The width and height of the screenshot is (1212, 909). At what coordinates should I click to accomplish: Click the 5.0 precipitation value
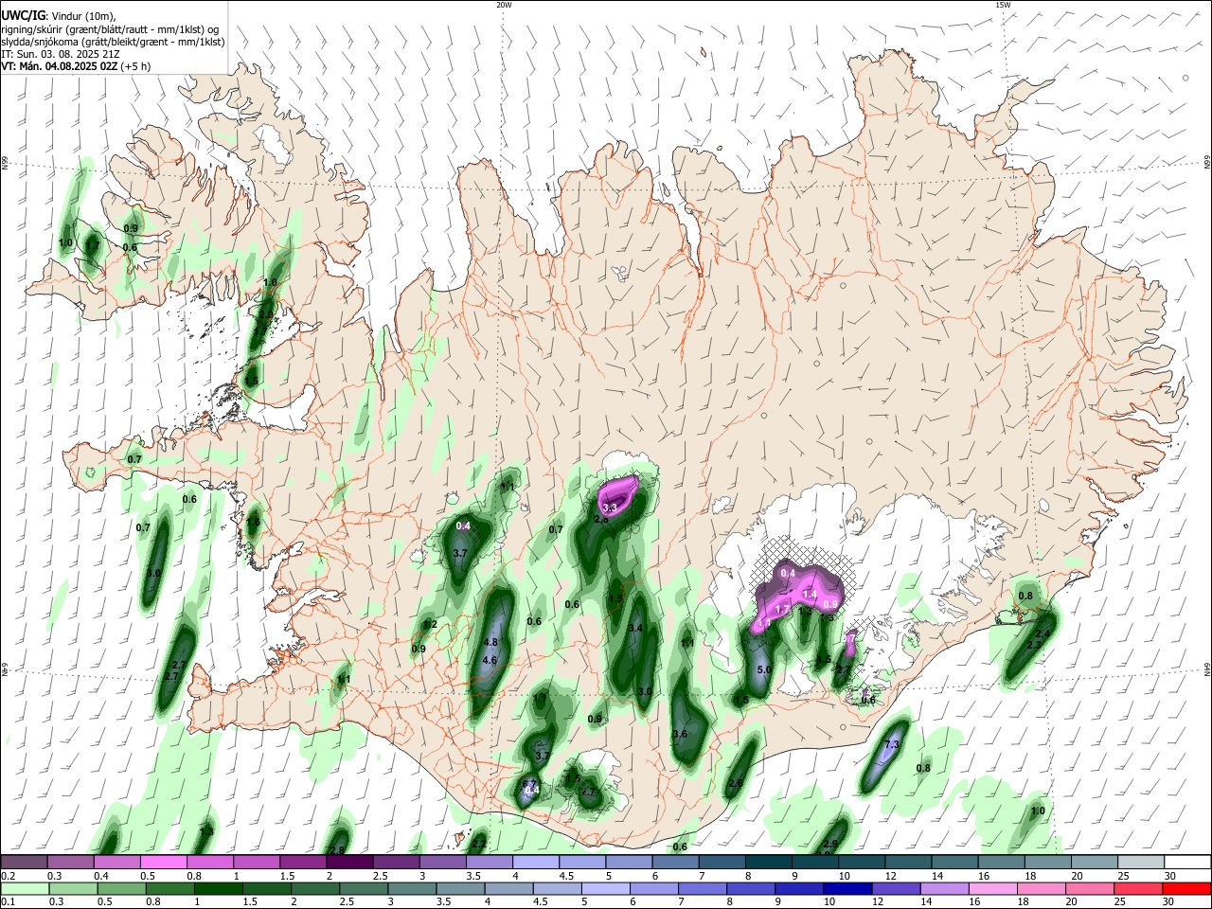(765, 670)
